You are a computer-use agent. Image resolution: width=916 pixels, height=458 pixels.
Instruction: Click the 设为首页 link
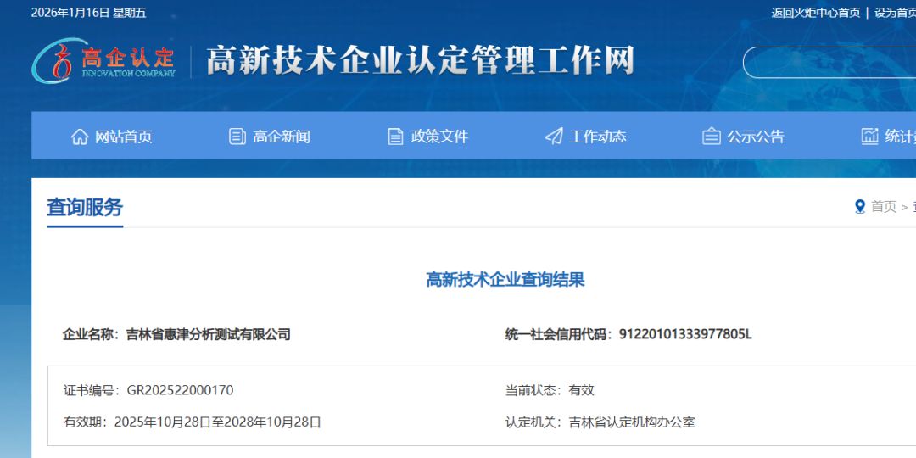[895, 13]
